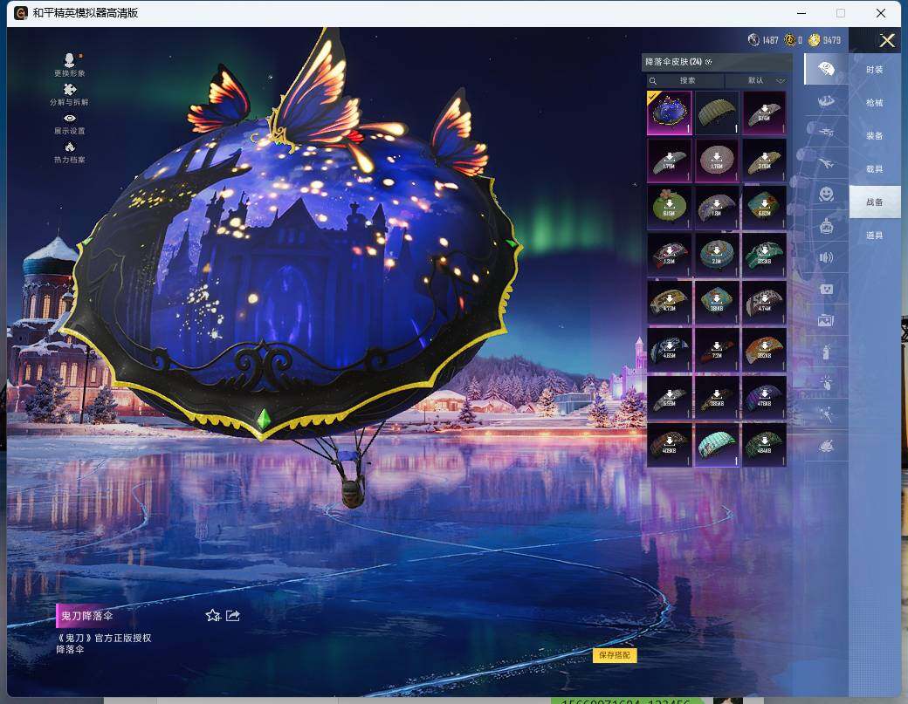The image size is (908, 704).
Task: Switch to the 道具 tab
Action: click(875, 235)
